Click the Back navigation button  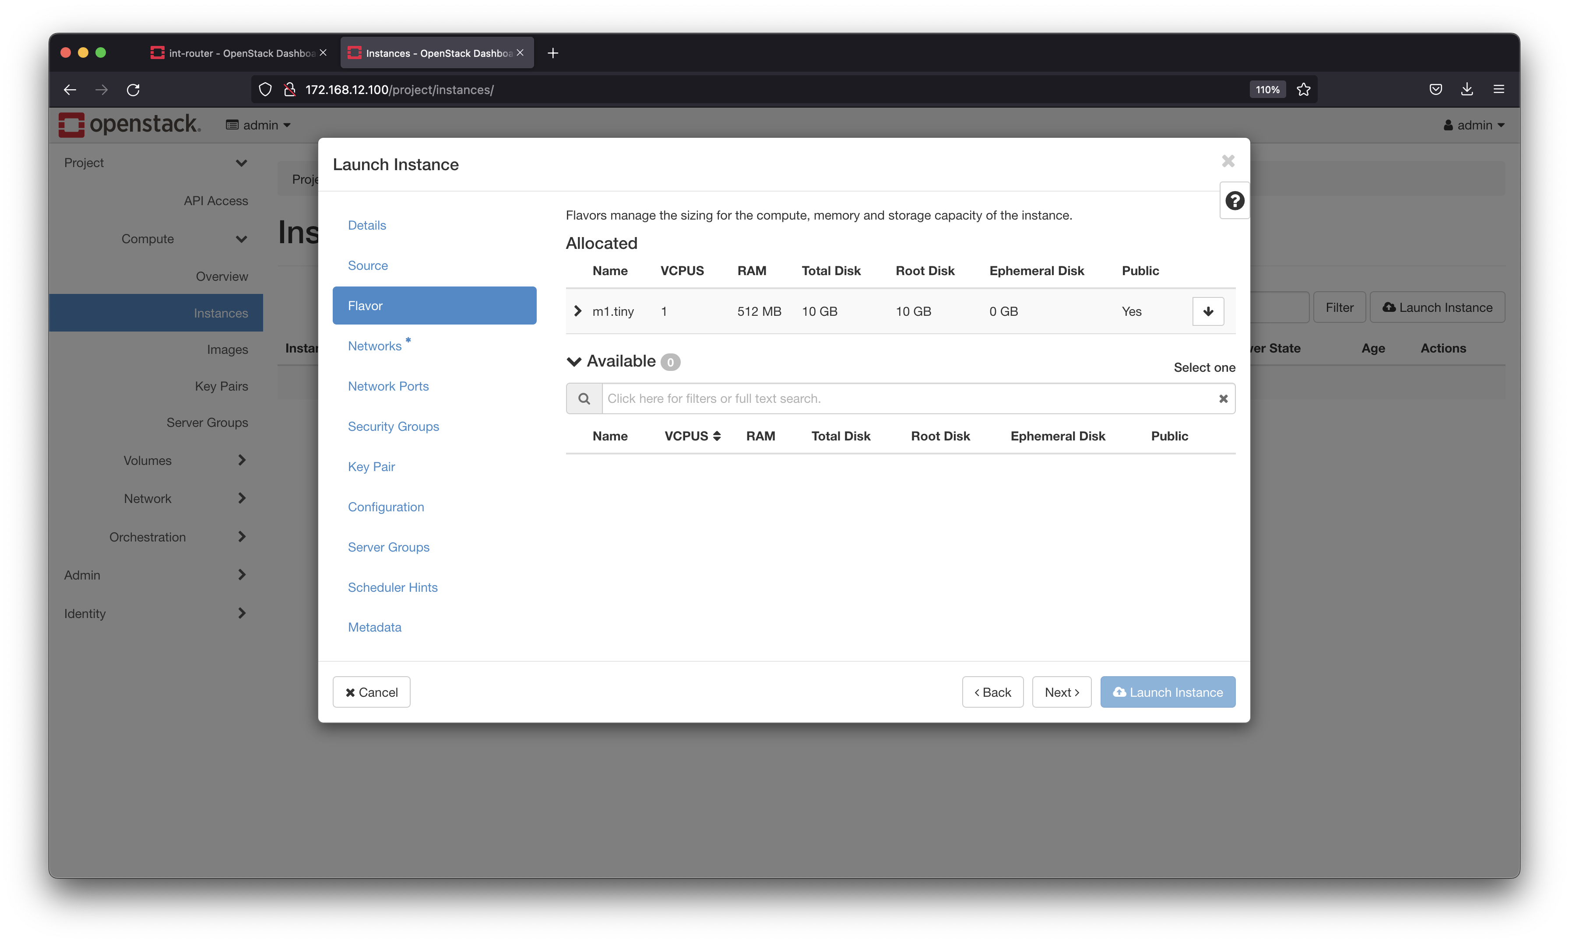(993, 692)
